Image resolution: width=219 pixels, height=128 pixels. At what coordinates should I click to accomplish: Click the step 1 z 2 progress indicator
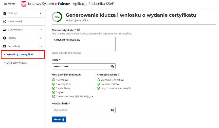(57, 17)
